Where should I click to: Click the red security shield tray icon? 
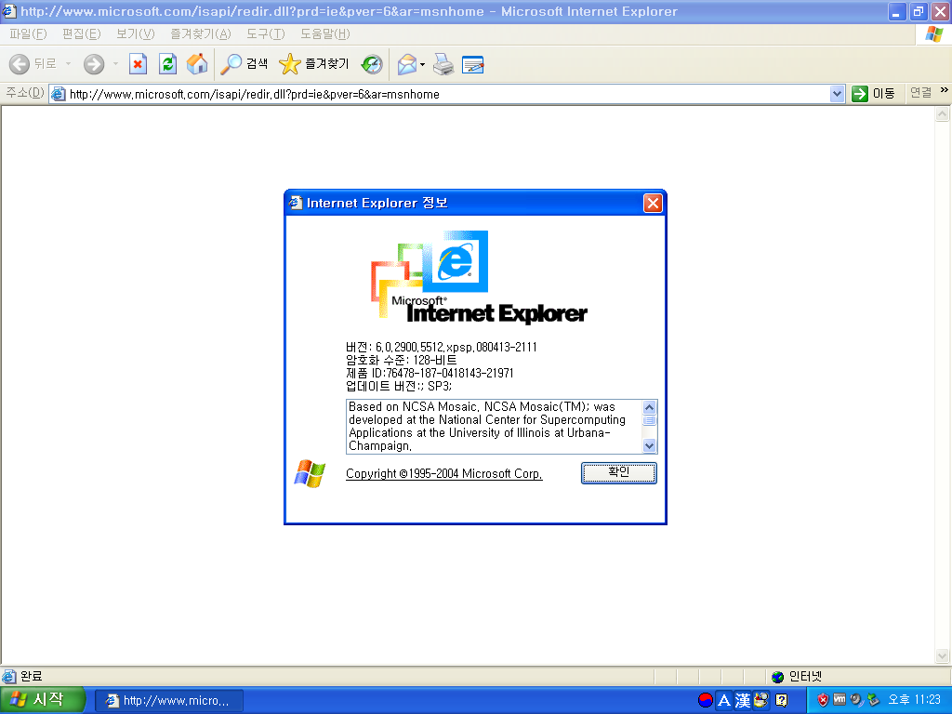pos(823,700)
